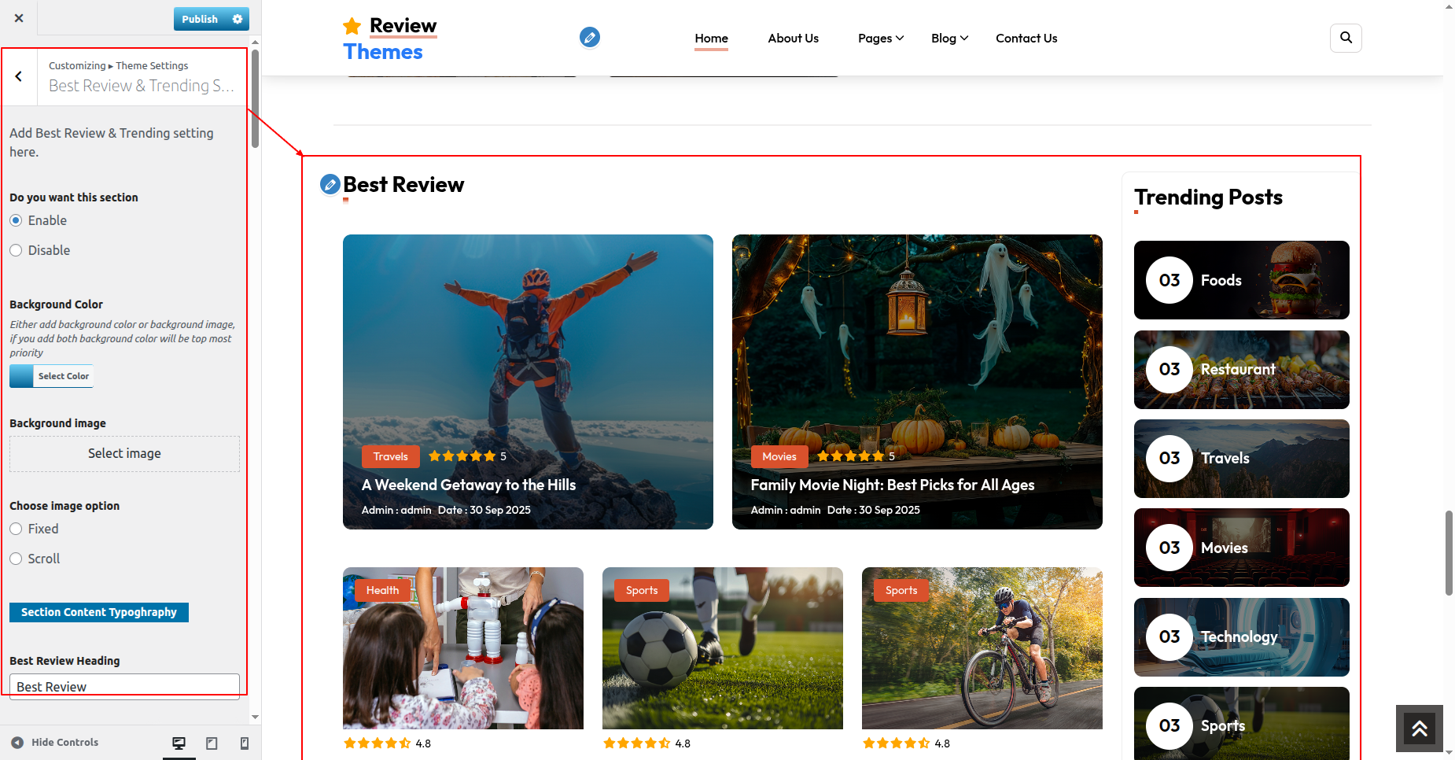The width and height of the screenshot is (1455, 760).
Task: Click the edit pencil next to Best Review heading
Action: 330,185
